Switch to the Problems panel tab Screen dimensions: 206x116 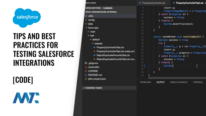145,82
